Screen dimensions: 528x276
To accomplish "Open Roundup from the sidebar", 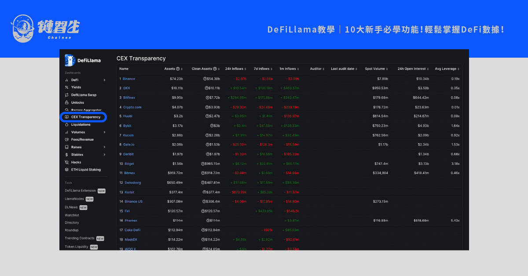I will click(x=71, y=230).
